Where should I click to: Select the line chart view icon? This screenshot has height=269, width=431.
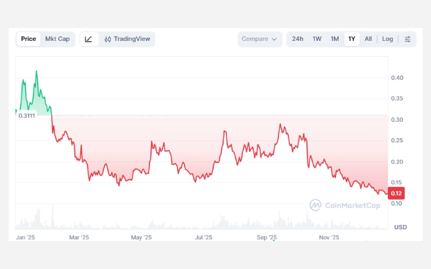coord(89,39)
